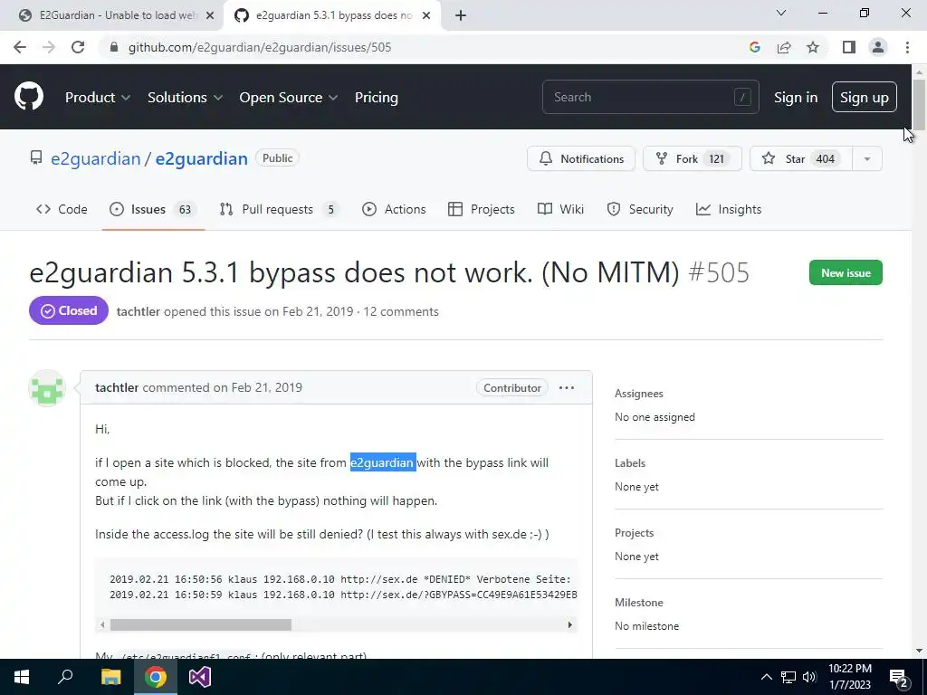Open the Pricing page
Viewport: 927px width, 695px height.
(x=376, y=98)
